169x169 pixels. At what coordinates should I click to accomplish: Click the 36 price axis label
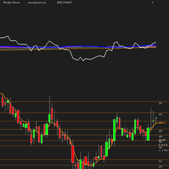(x=160, y=147)
